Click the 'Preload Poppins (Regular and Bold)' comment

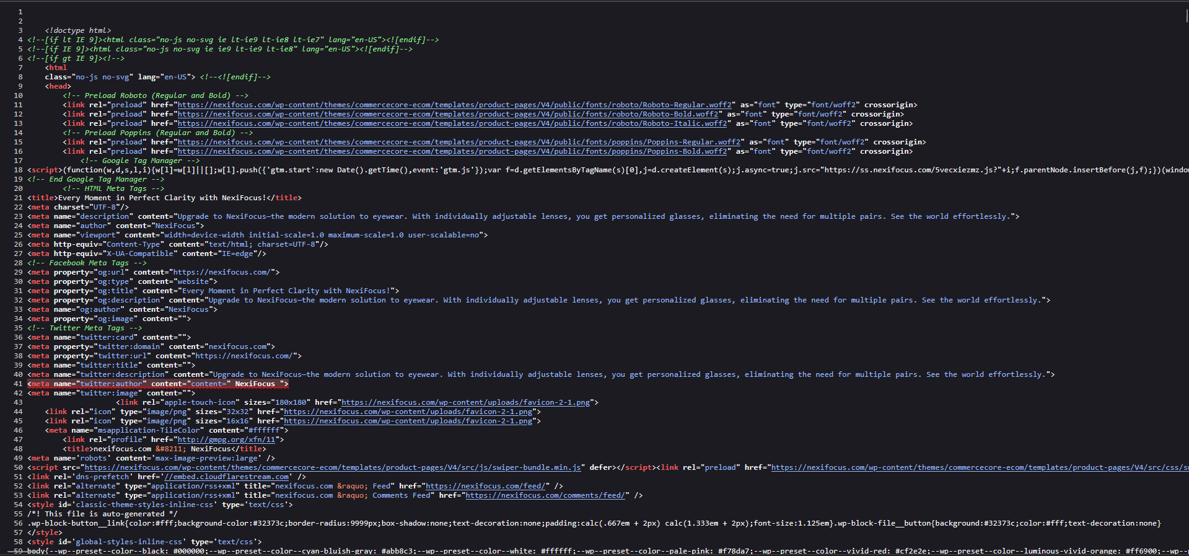(158, 133)
